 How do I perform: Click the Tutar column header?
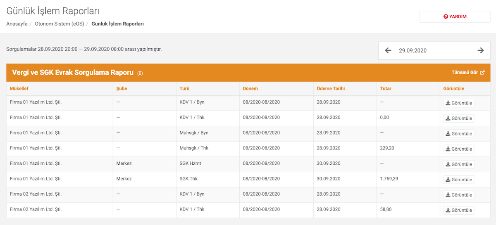[x=386, y=88]
